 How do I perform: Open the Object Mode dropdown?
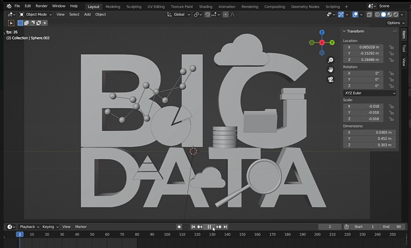(x=36, y=14)
